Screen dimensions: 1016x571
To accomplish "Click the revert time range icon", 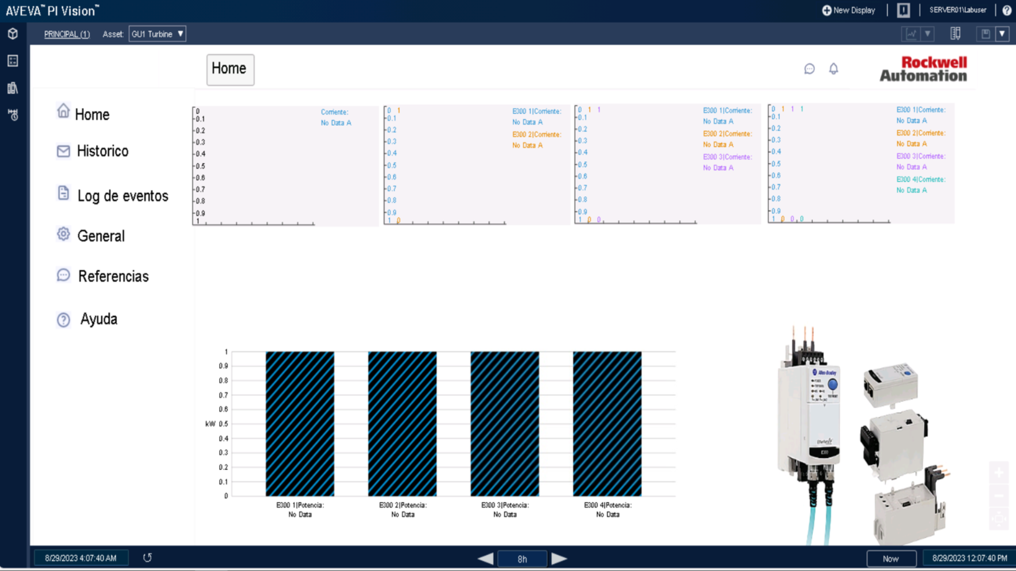I will (x=147, y=558).
